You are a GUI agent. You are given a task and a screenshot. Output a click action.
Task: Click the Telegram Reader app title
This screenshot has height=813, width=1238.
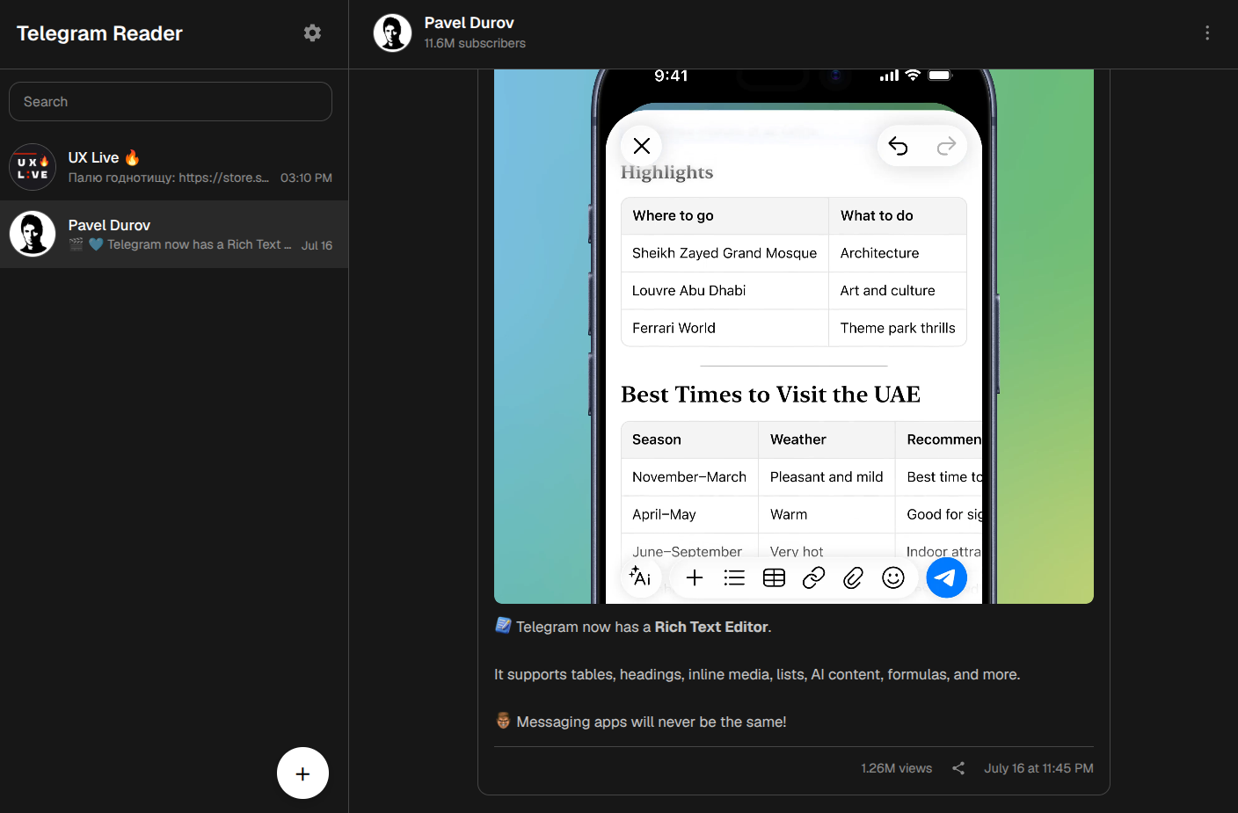pyautogui.click(x=99, y=33)
